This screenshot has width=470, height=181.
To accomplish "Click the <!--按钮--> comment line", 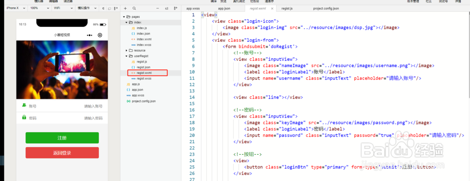I will tap(248, 154).
